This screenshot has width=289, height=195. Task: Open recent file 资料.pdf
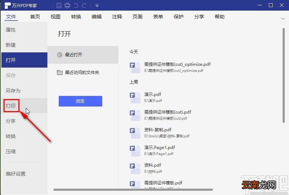point(152,165)
